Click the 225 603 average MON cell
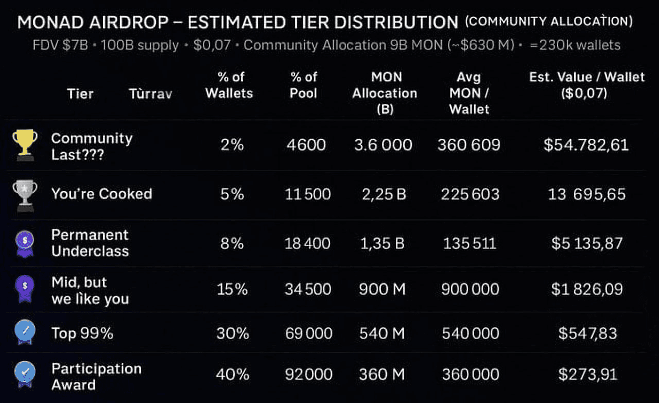Viewport: 659px width, 403px height. pos(470,194)
